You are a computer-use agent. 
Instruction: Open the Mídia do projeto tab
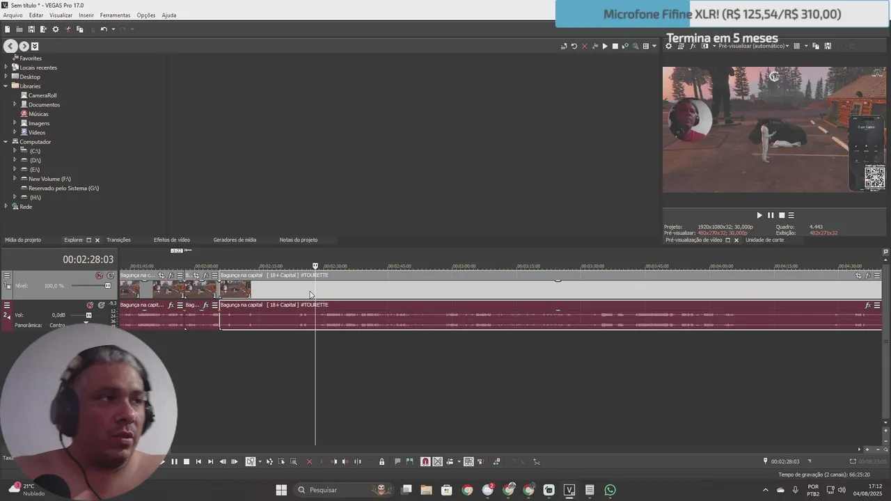coord(23,240)
